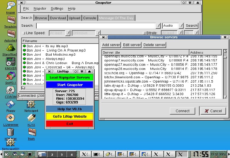Image resolution: width=230 pixels, height=158 pixels.
Task: Switch to the Console tab
Action: pos(89,18)
